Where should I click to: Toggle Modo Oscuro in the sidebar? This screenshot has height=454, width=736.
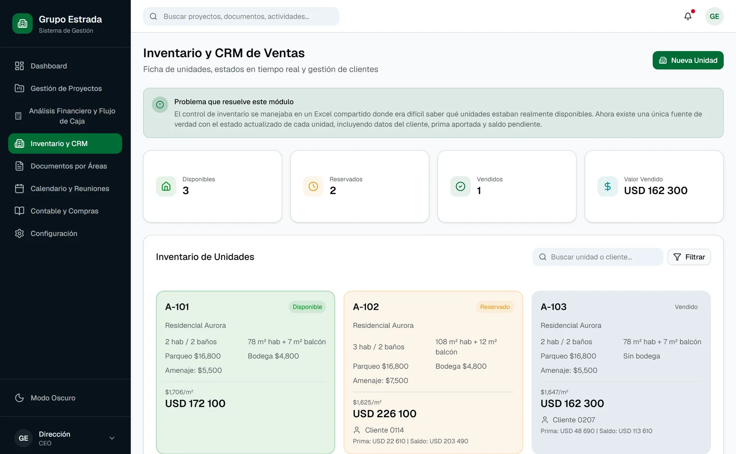[65, 398]
